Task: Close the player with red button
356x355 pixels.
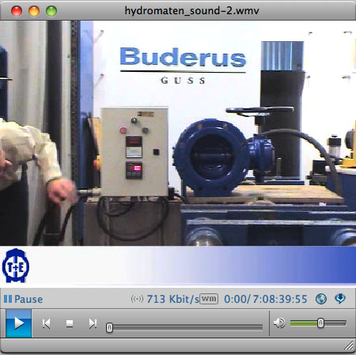Action: coord(17,11)
